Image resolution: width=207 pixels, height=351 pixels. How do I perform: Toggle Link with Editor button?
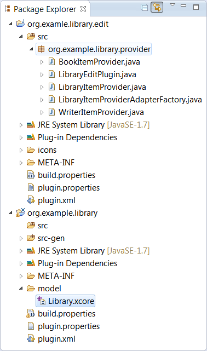pos(157,7)
